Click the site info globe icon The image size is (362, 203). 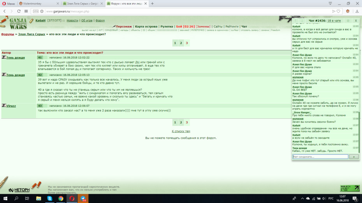tap(42, 11)
